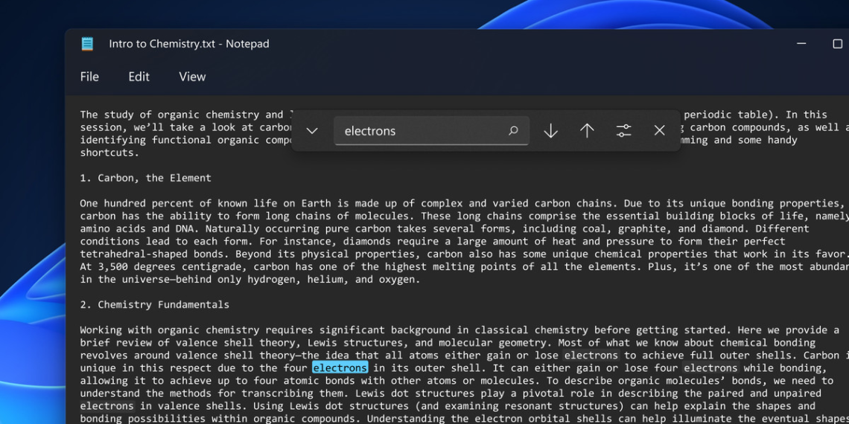Click 'electrons' before 'in valence shells'

[x=106, y=406]
